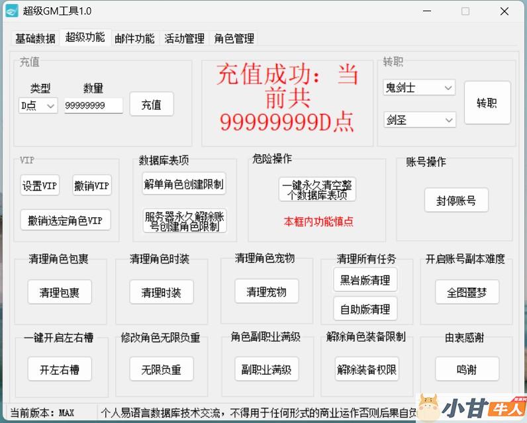527x423 pixels.
Task: Click the 鸣谢 credits button
Action: 466,369
